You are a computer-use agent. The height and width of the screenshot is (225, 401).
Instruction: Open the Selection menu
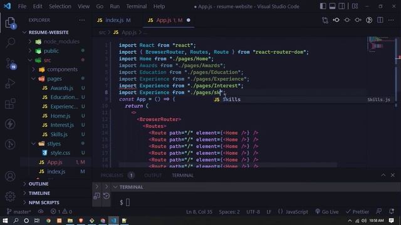pyautogui.click(x=60, y=6)
